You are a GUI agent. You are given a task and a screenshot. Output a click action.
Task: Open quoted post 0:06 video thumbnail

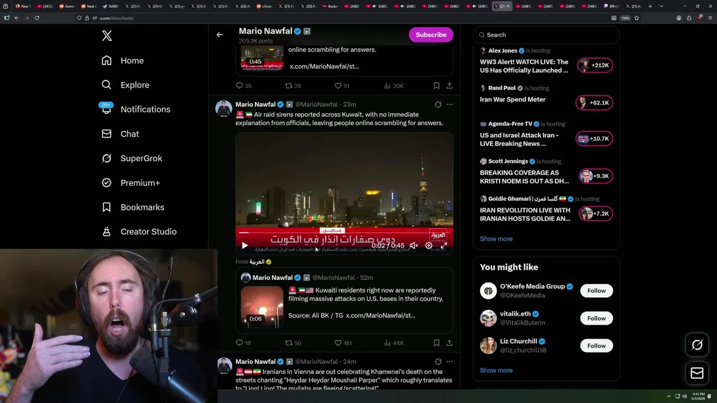262,307
